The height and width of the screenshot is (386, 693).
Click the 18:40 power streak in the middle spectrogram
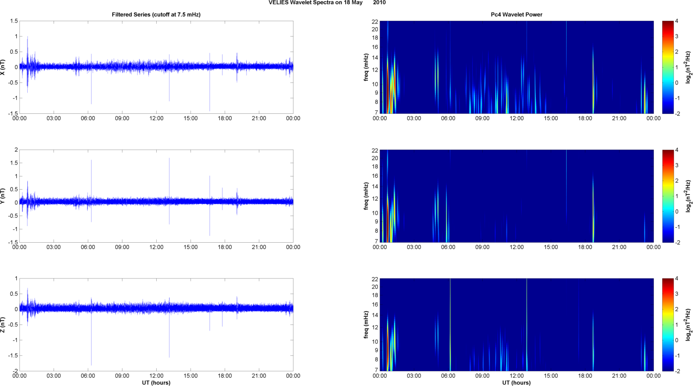(x=593, y=209)
